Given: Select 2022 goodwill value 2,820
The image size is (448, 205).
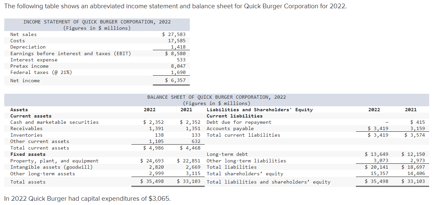Looking at the screenshot, I should [156, 167].
